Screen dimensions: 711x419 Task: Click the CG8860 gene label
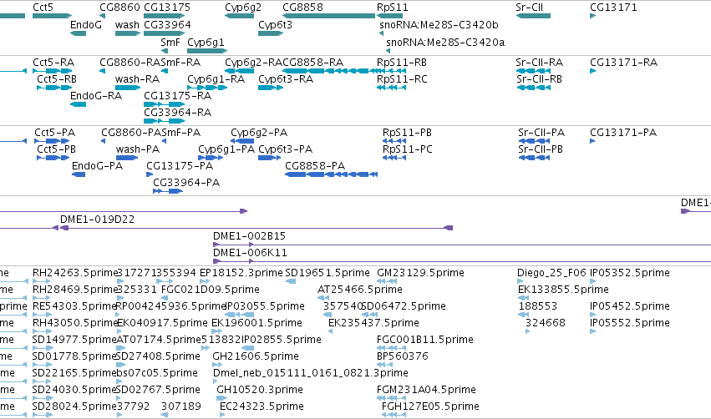(119, 8)
